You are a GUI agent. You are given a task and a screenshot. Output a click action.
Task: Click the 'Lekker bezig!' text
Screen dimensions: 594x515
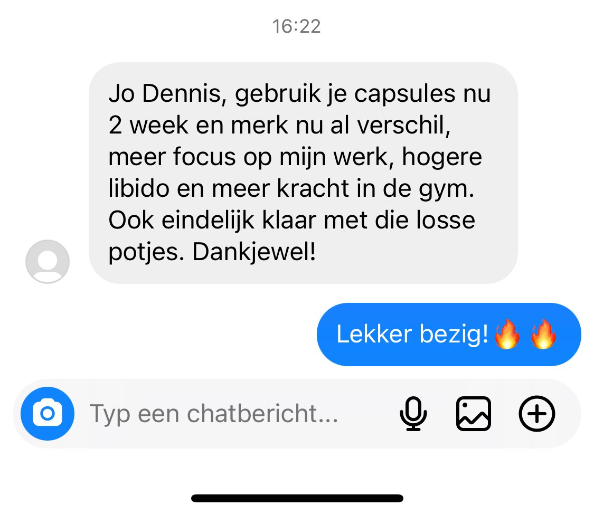[x=412, y=335]
